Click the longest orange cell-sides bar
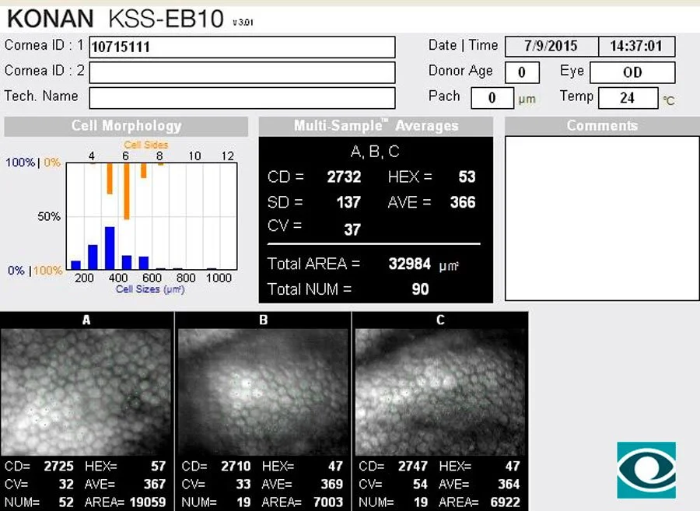The width and height of the screenshot is (700, 511). pos(126,191)
